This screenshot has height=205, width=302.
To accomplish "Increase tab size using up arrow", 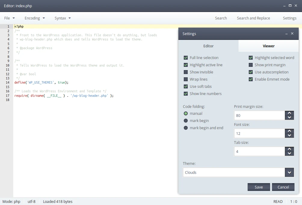I will (x=289, y=149).
